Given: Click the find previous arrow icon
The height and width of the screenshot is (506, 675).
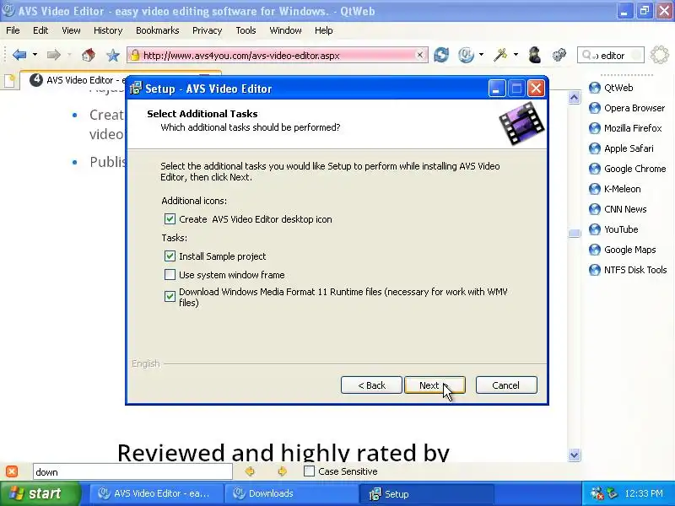Looking at the screenshot, I should (x=249, y=471).
